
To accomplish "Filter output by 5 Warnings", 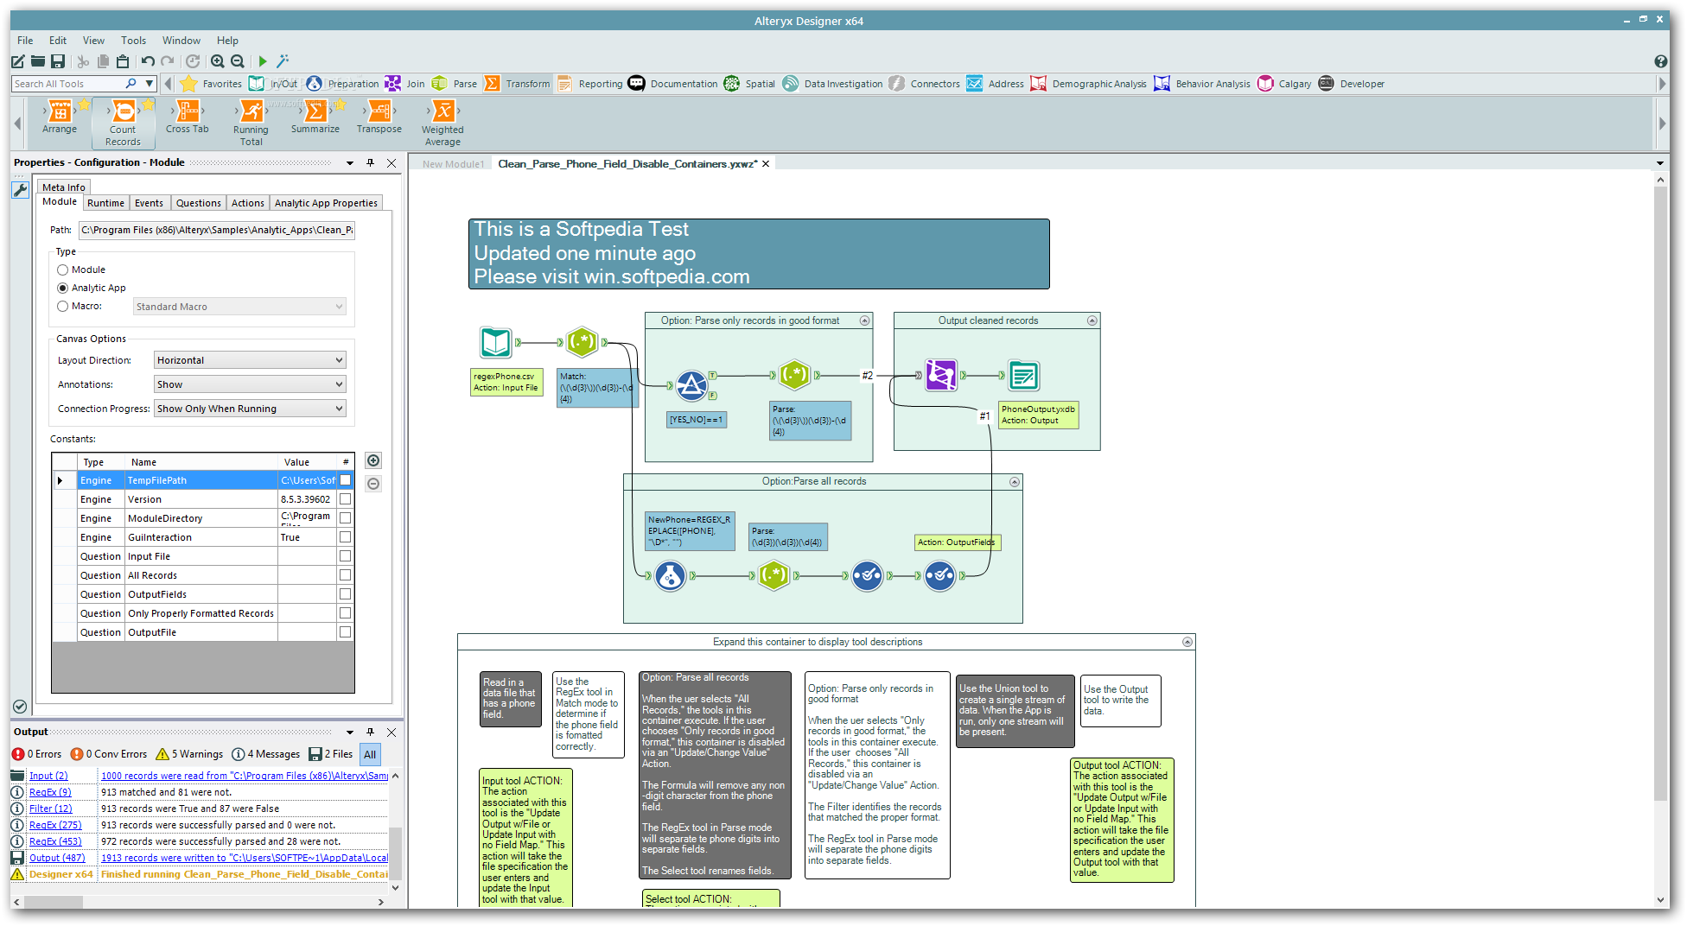I will [x=188, y=754].
